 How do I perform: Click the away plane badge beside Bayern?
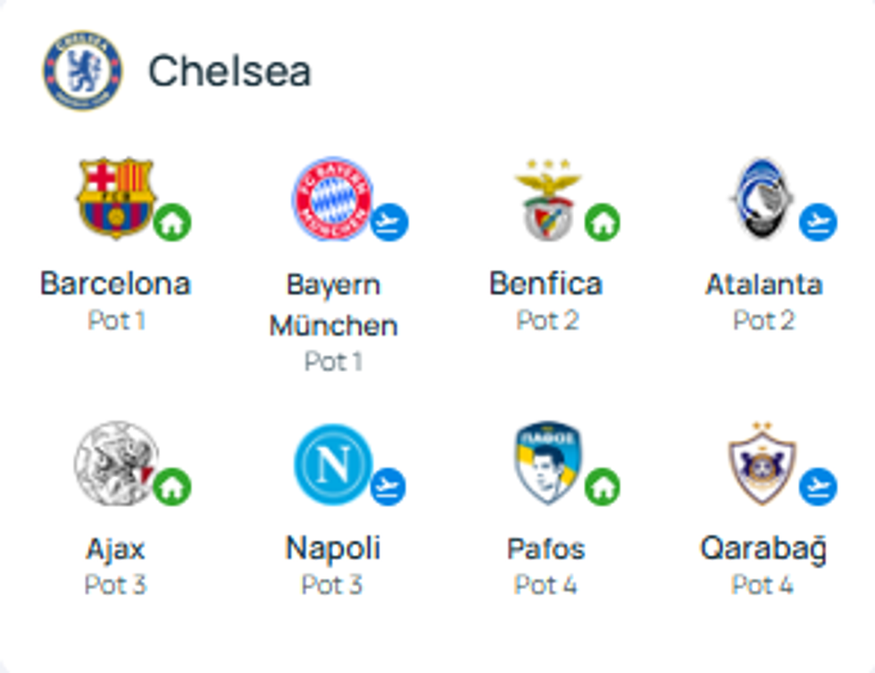pos(388,223)
